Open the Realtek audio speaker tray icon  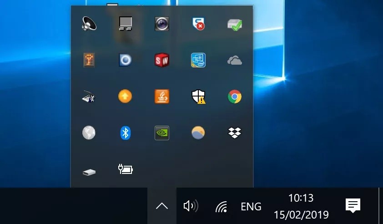(x=89, y=23)
